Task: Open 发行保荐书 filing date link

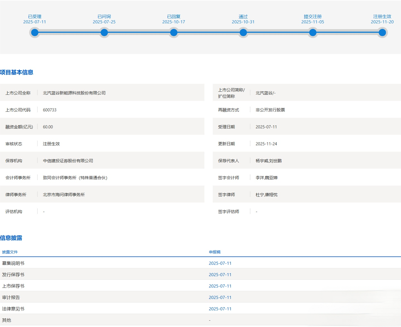Action: [x=220, y=275]
